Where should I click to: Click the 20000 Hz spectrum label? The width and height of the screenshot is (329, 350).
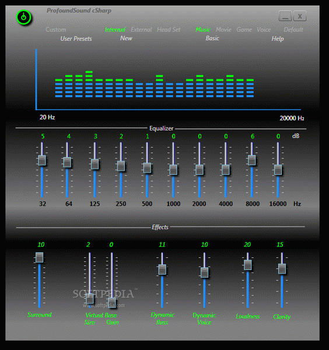(x=292, y=118)
